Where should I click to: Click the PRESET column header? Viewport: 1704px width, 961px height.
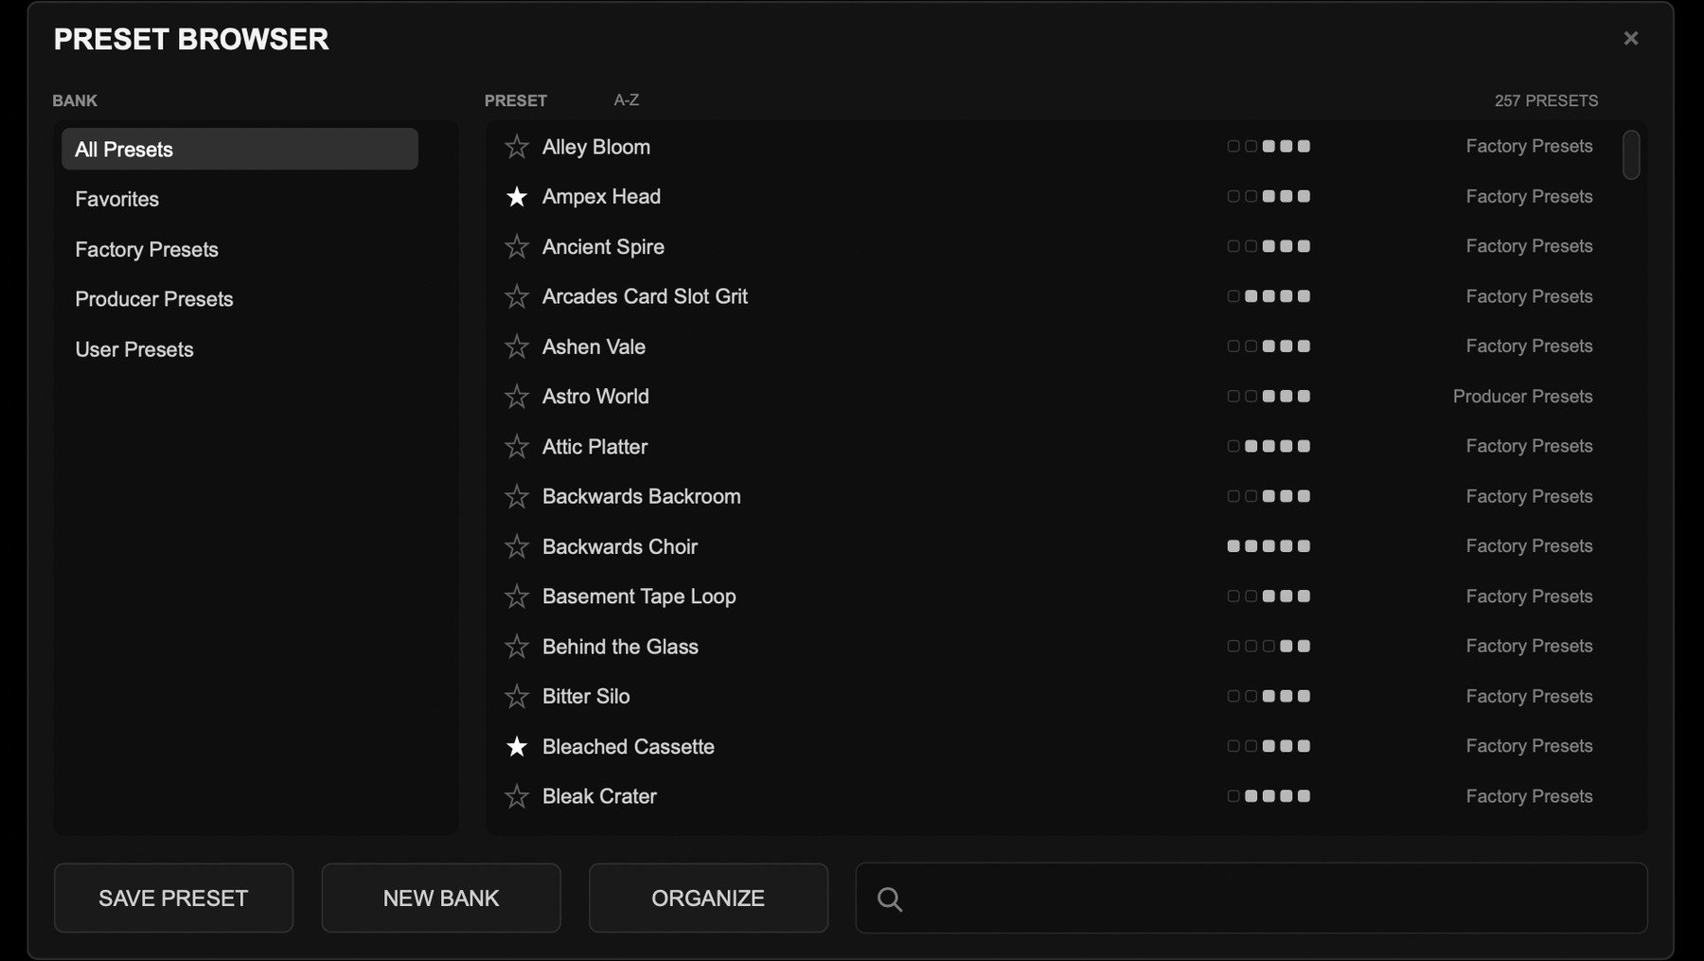[515, 100]
